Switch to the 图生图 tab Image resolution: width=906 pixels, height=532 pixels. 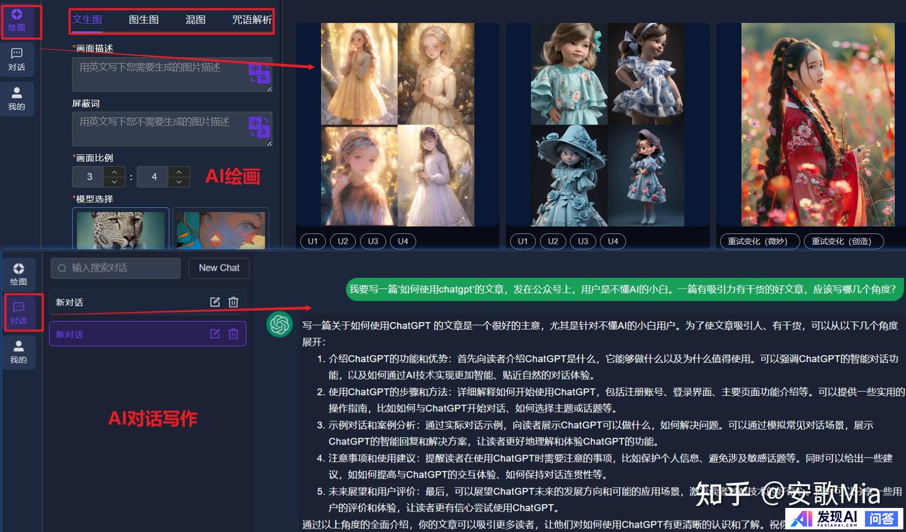pyautogui.click(x=144, y=20)
